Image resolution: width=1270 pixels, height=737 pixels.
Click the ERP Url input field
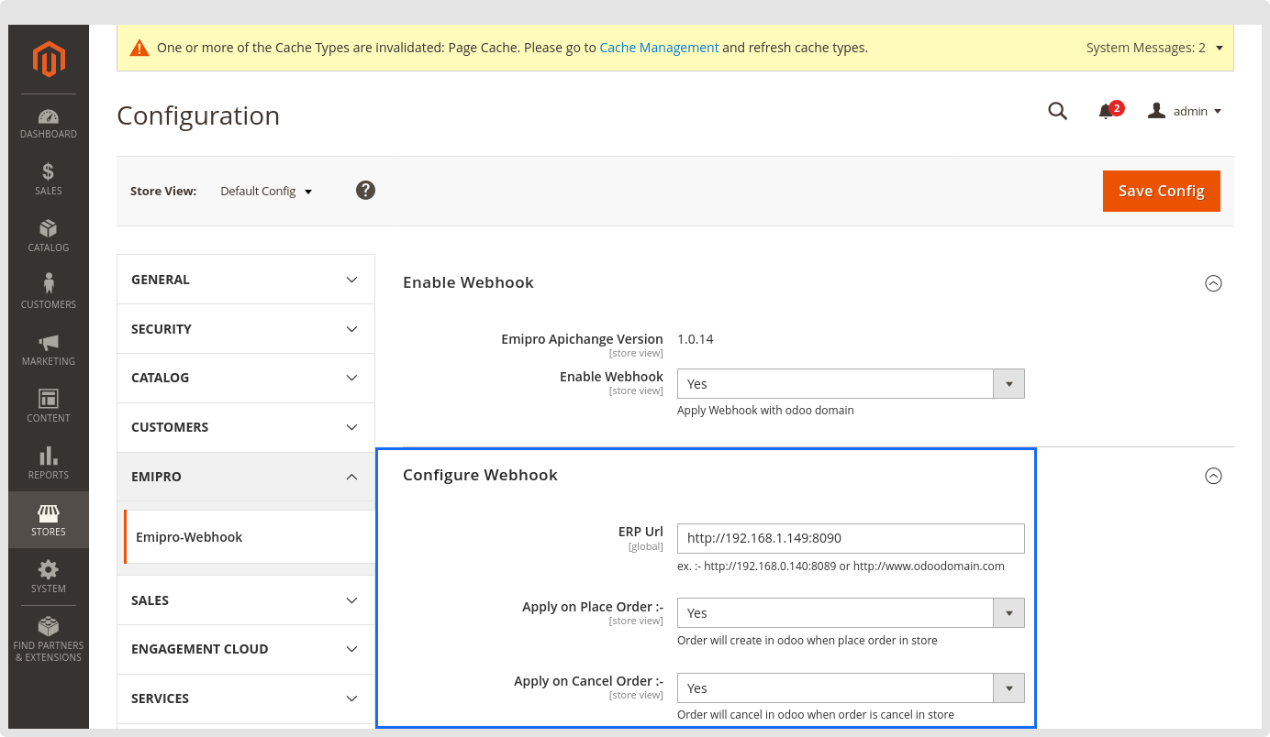click(850, 538)
